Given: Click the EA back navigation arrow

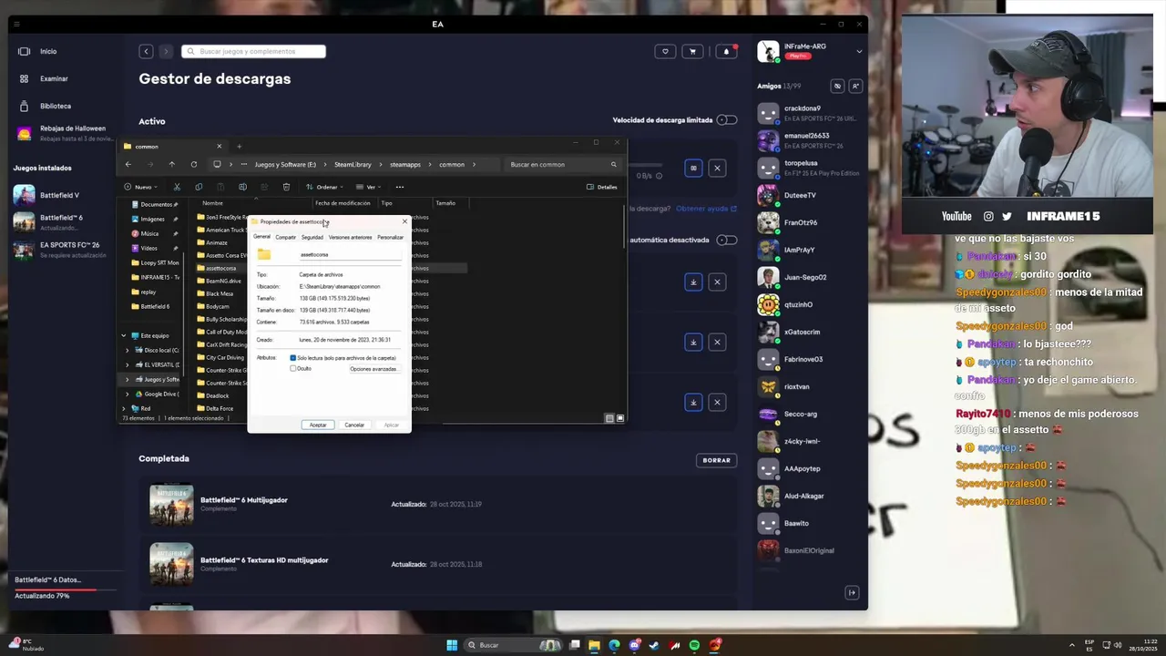Looking at the screenshot, I should [x=146, y=51].
